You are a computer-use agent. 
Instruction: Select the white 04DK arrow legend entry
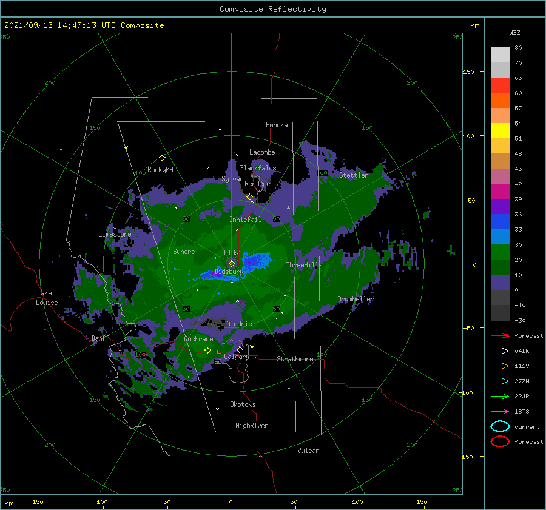click(x=500, y=351)
